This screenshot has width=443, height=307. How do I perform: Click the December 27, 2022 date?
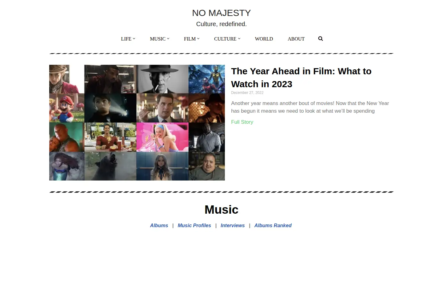coord(247,93)
